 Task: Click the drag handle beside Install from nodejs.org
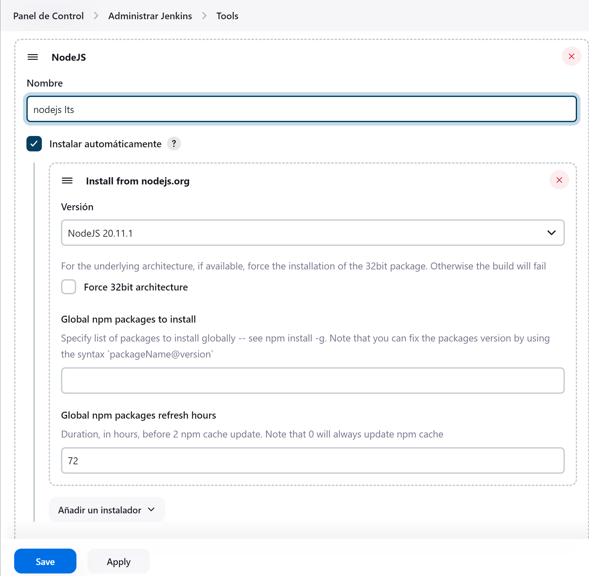[67, 181]
